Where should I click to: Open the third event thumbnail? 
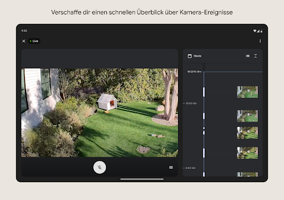click(247, 133)
